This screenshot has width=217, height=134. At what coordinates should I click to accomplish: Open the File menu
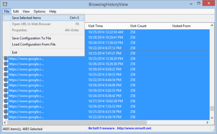click(7, 12)
